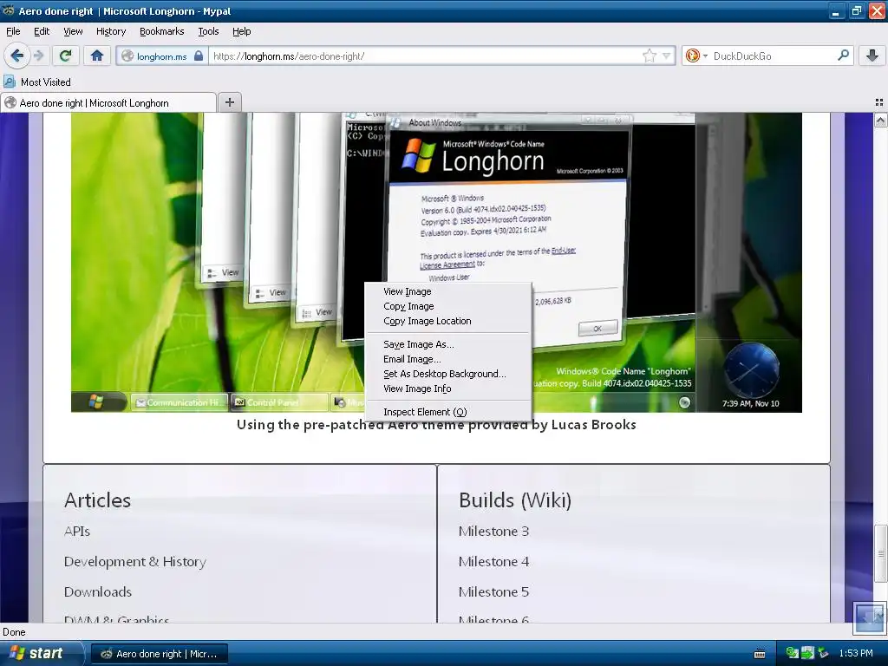888x666 pixels.
Task: Open the View menu
Action: 73,31
